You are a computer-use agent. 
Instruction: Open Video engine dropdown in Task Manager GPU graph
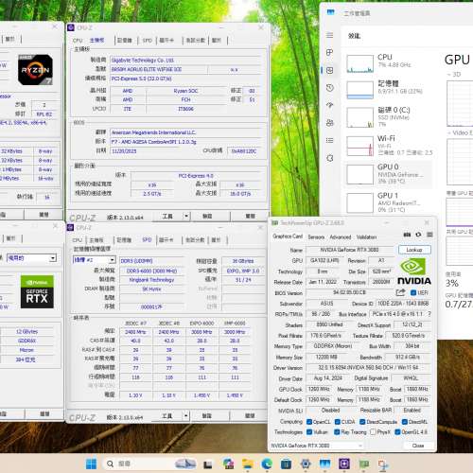460,133
